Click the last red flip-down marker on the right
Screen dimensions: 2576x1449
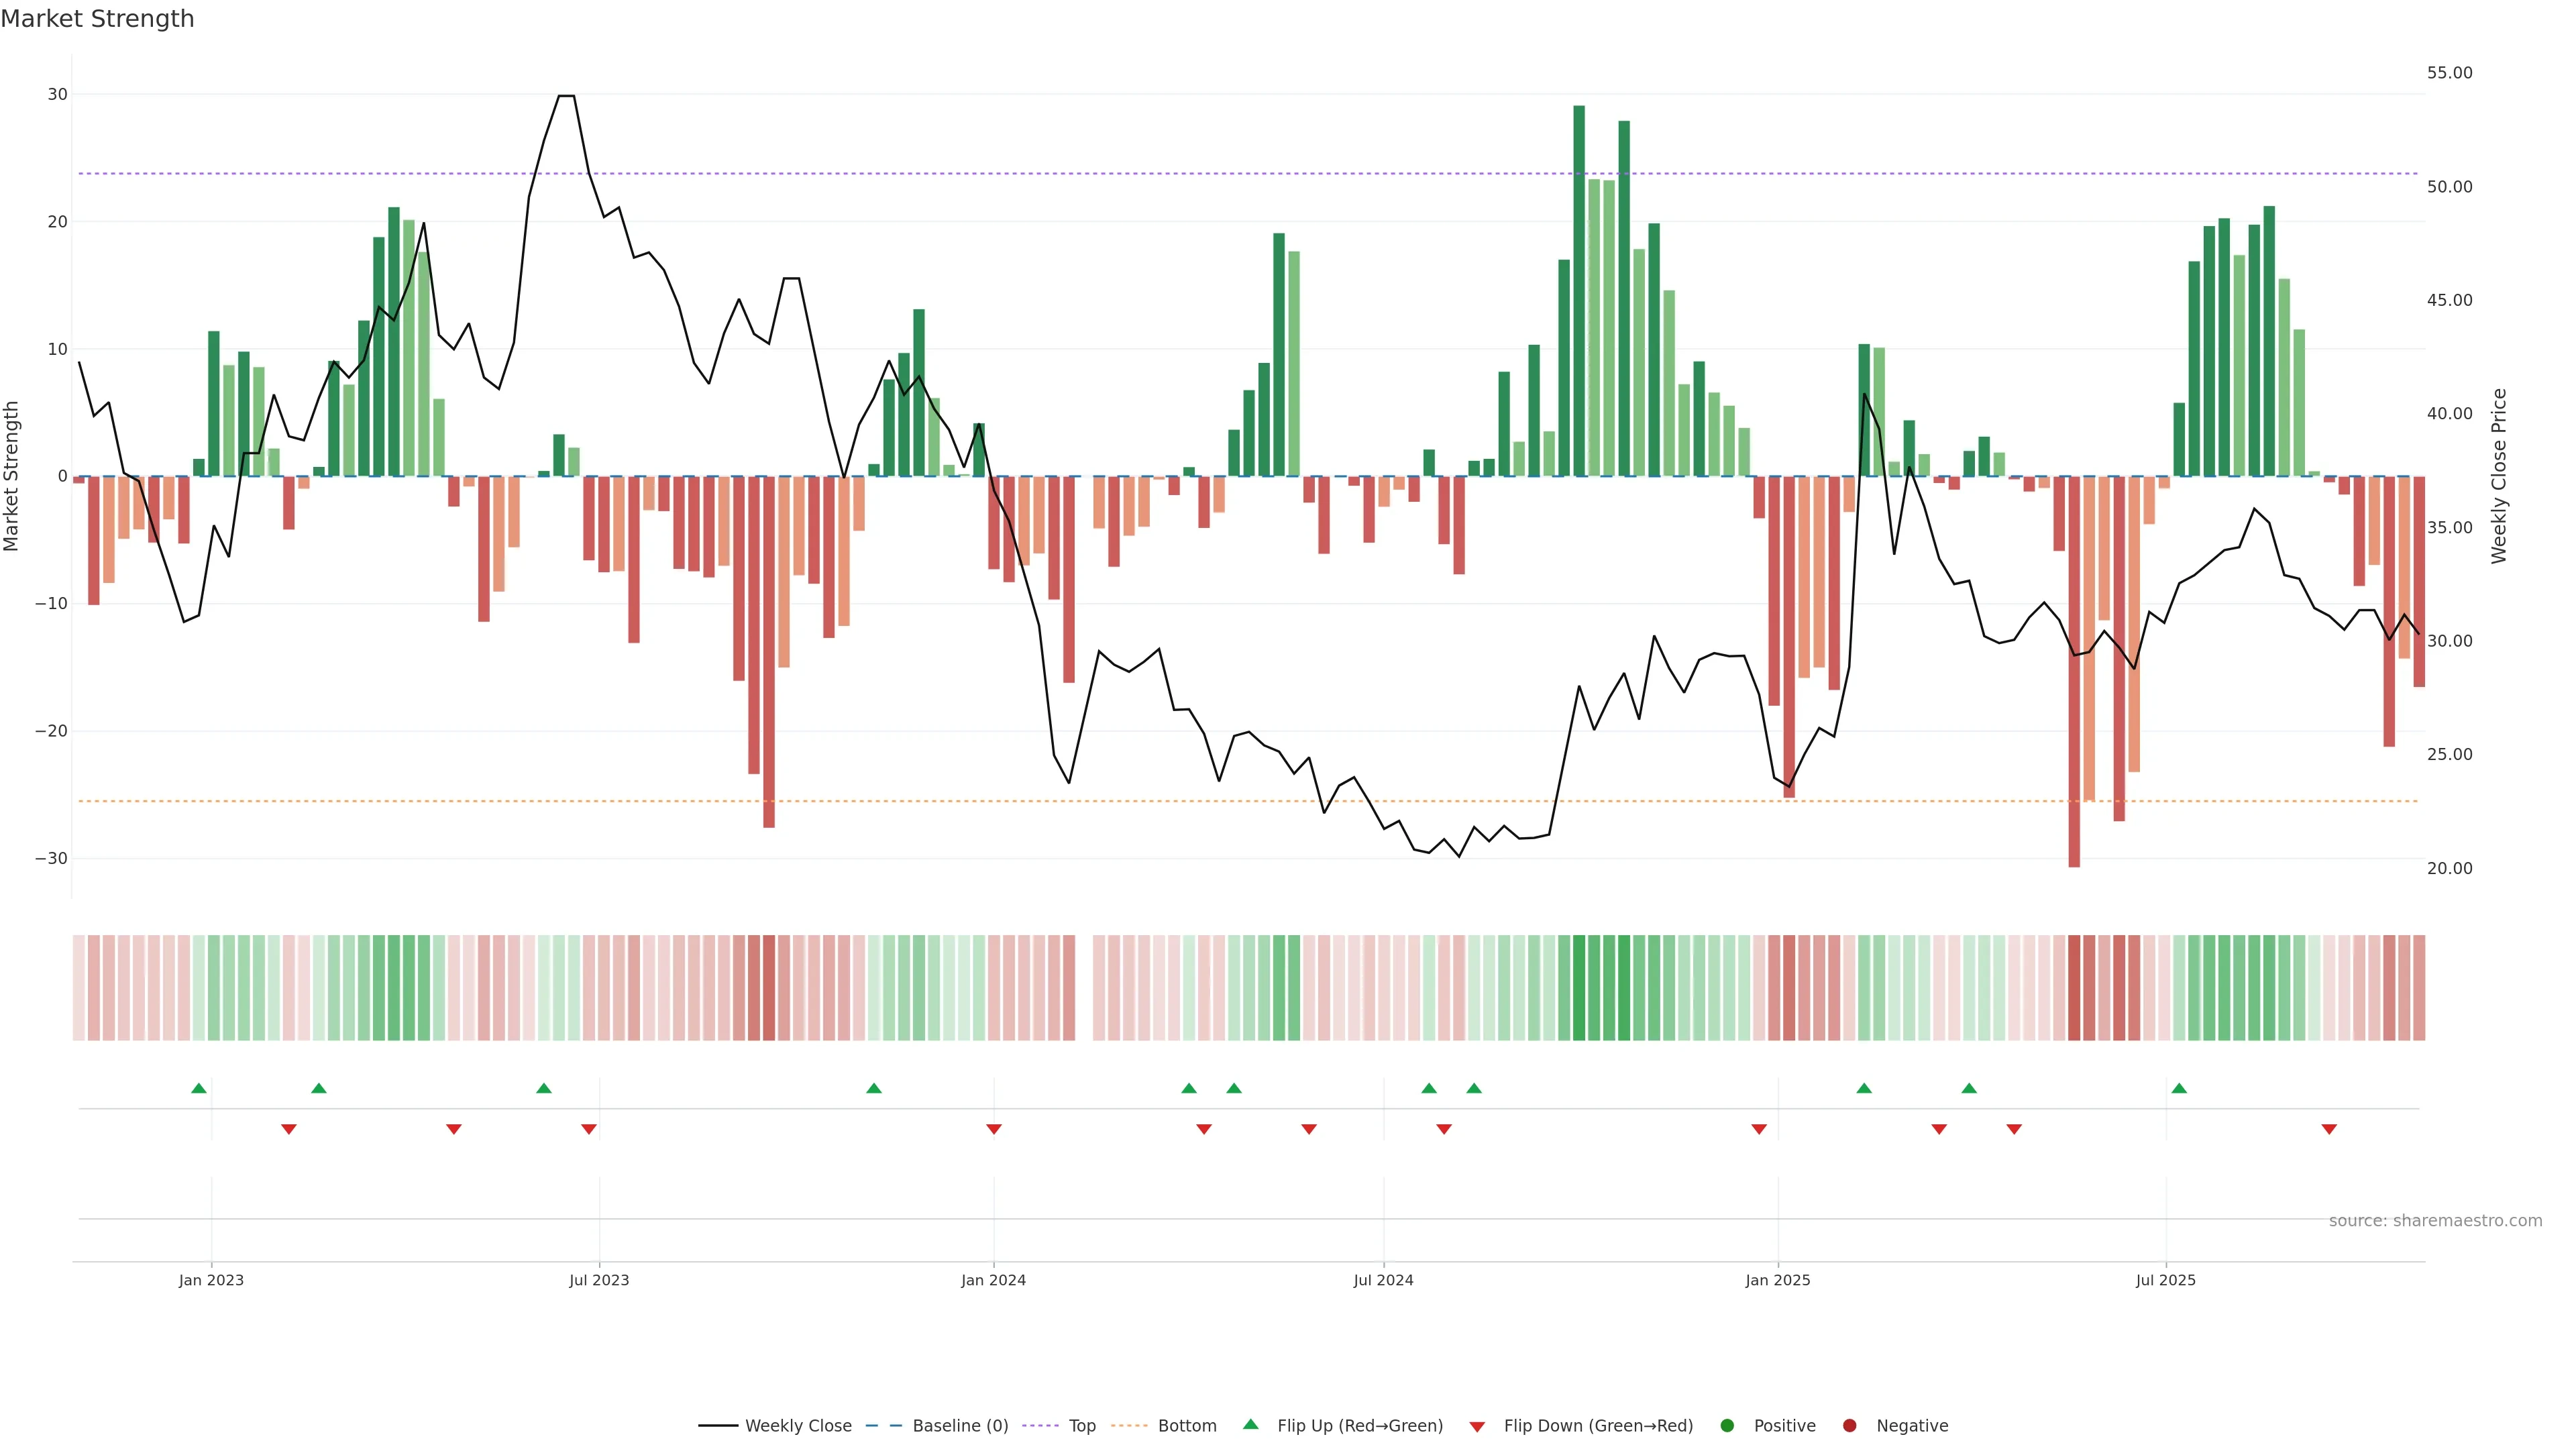pyautogui.click(x=2329, y=1129)
